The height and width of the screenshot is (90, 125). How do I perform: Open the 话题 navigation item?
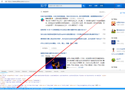96,6
